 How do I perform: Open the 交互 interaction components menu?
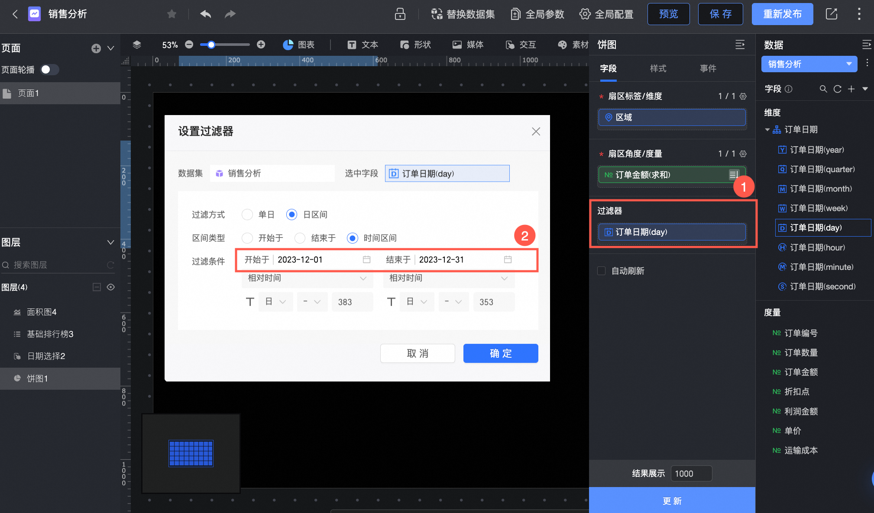[521, 45]
